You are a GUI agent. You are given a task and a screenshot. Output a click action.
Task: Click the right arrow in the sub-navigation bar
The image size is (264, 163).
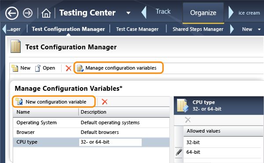click(232, 29)
